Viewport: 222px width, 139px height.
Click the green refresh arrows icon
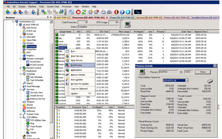(x=84, y=12)
